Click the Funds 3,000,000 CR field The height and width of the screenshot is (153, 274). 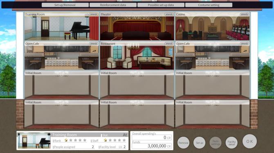click(x=152, y=146)
